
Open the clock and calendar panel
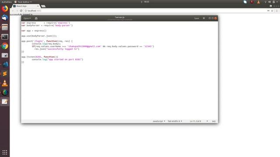[146, 2]
